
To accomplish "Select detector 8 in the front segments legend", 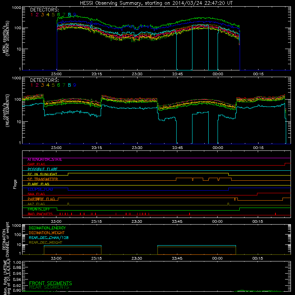I will [x=69, y=15].
